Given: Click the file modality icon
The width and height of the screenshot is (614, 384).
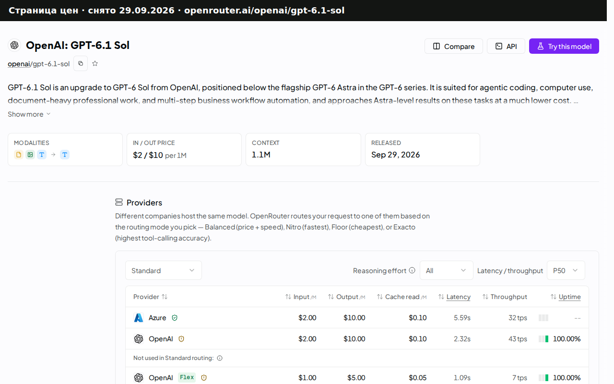Looking at the screenshot, I should tap(19, 155).
